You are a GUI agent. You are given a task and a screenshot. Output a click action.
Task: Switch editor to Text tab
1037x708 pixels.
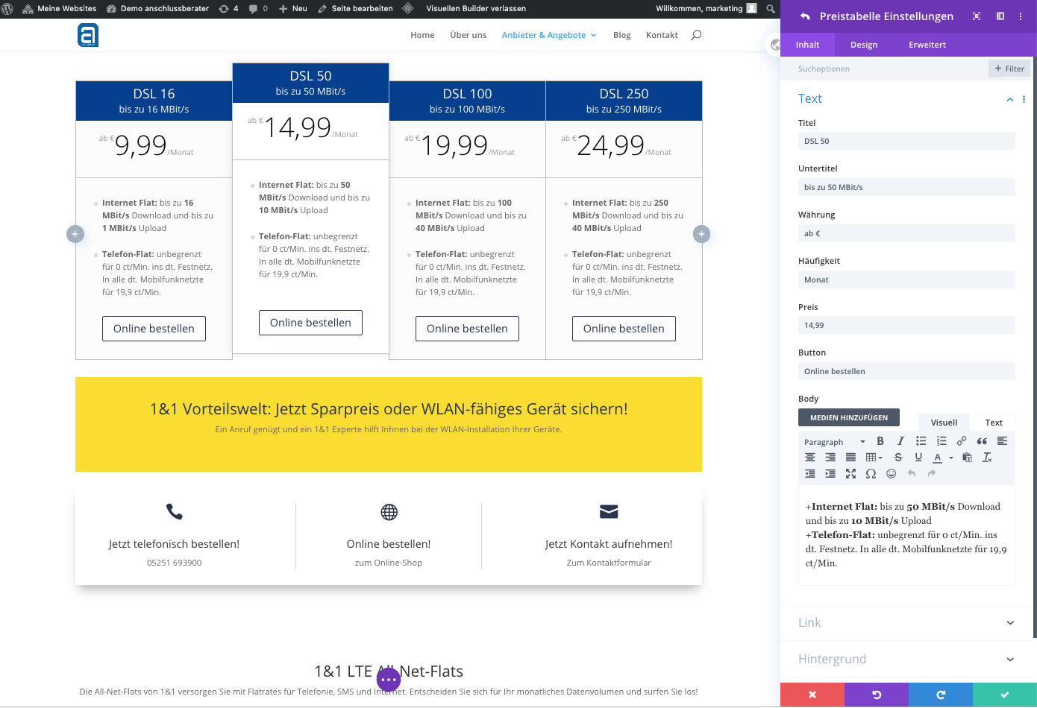994,423
